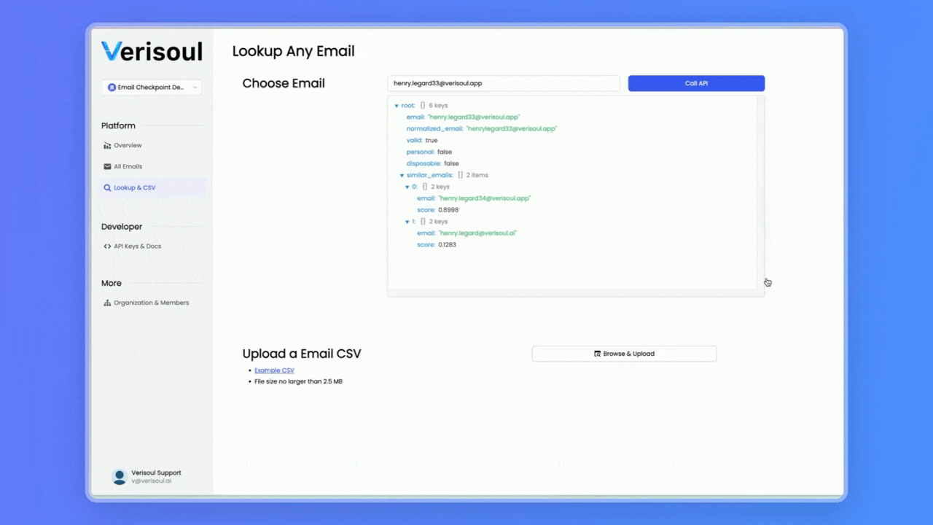Screen dimensions: 933x525
Task: Click the Lookup & CSV magnifier icon
Action: pos(107,188)
